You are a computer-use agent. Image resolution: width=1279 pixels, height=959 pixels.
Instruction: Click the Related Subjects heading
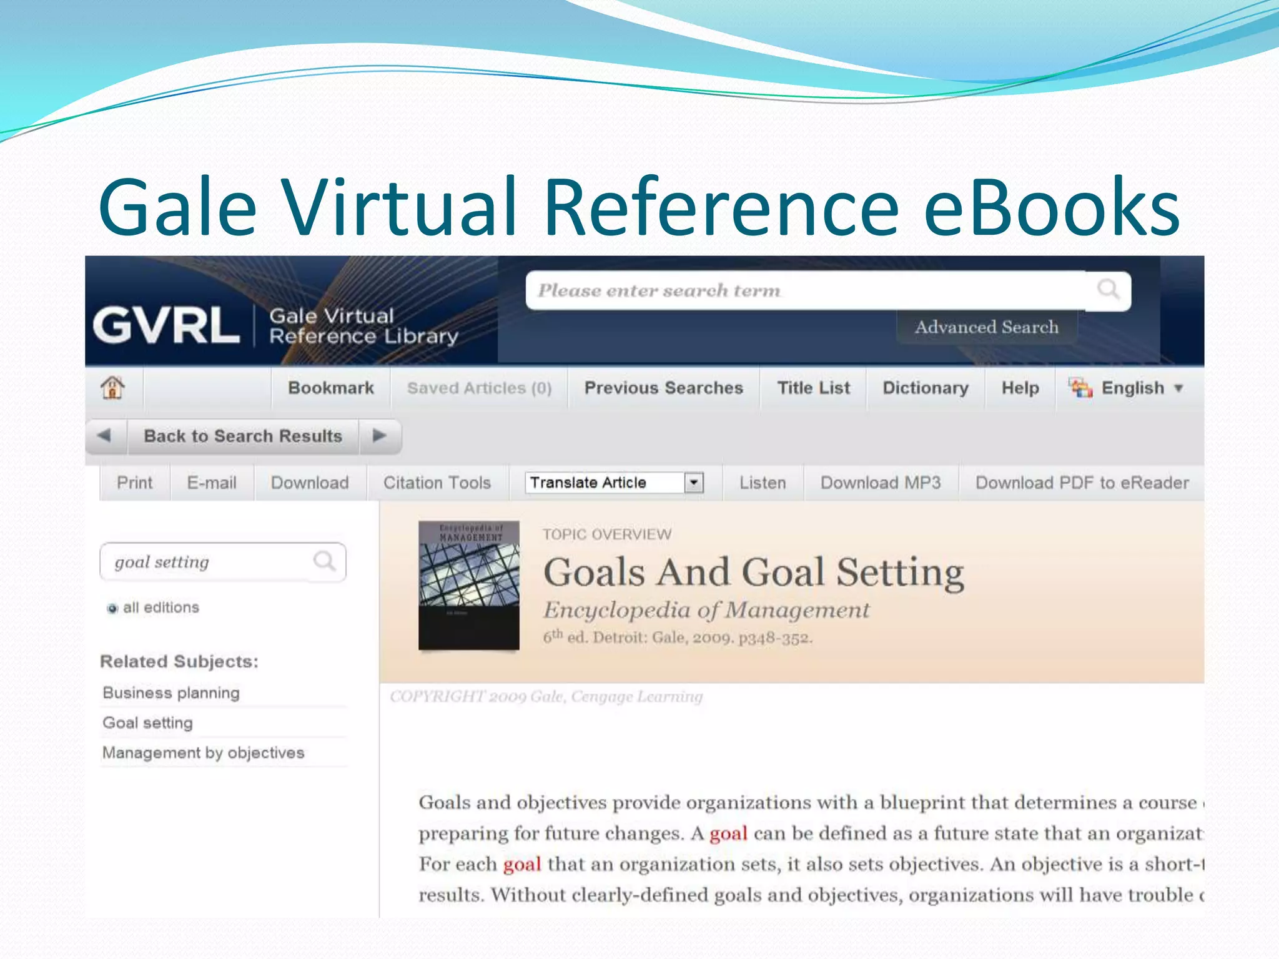point(179,661)
